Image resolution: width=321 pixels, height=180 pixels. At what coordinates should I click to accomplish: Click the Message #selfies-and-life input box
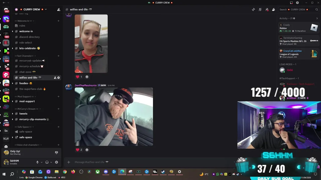pyautogui.click(x=150, y=162)
